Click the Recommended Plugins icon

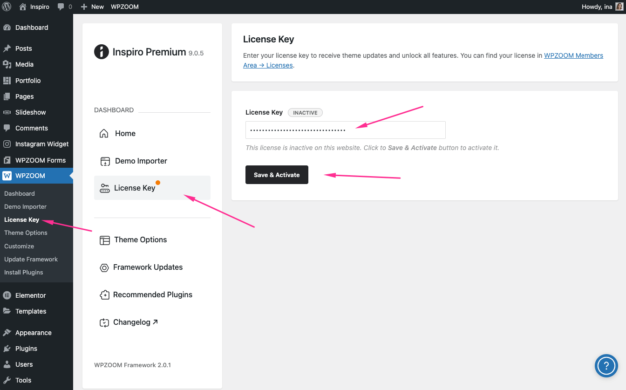(104, 295)
